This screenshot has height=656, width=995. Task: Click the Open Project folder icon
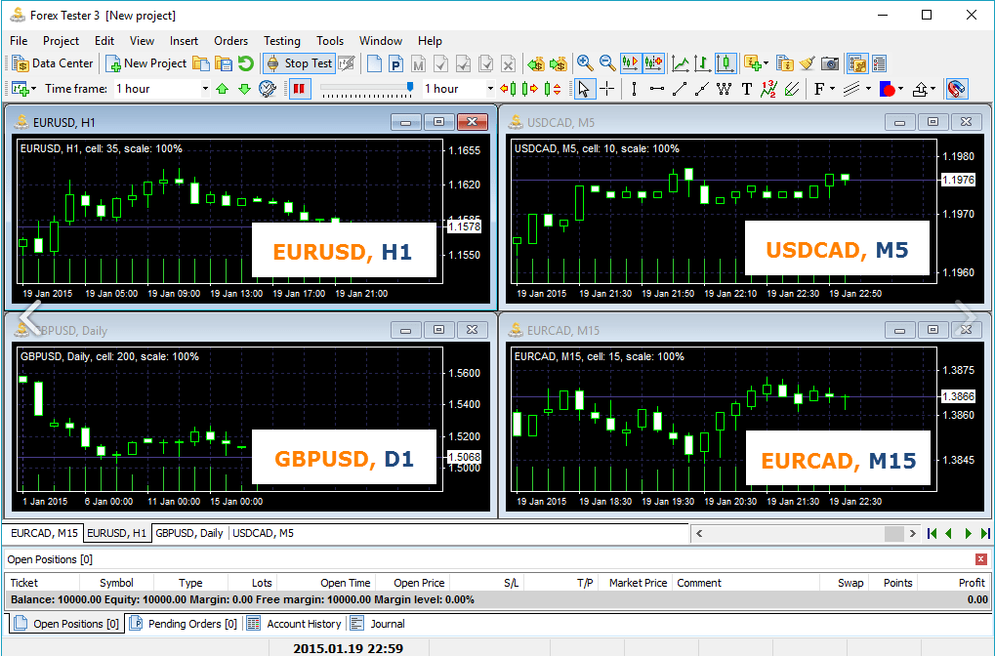201,63
